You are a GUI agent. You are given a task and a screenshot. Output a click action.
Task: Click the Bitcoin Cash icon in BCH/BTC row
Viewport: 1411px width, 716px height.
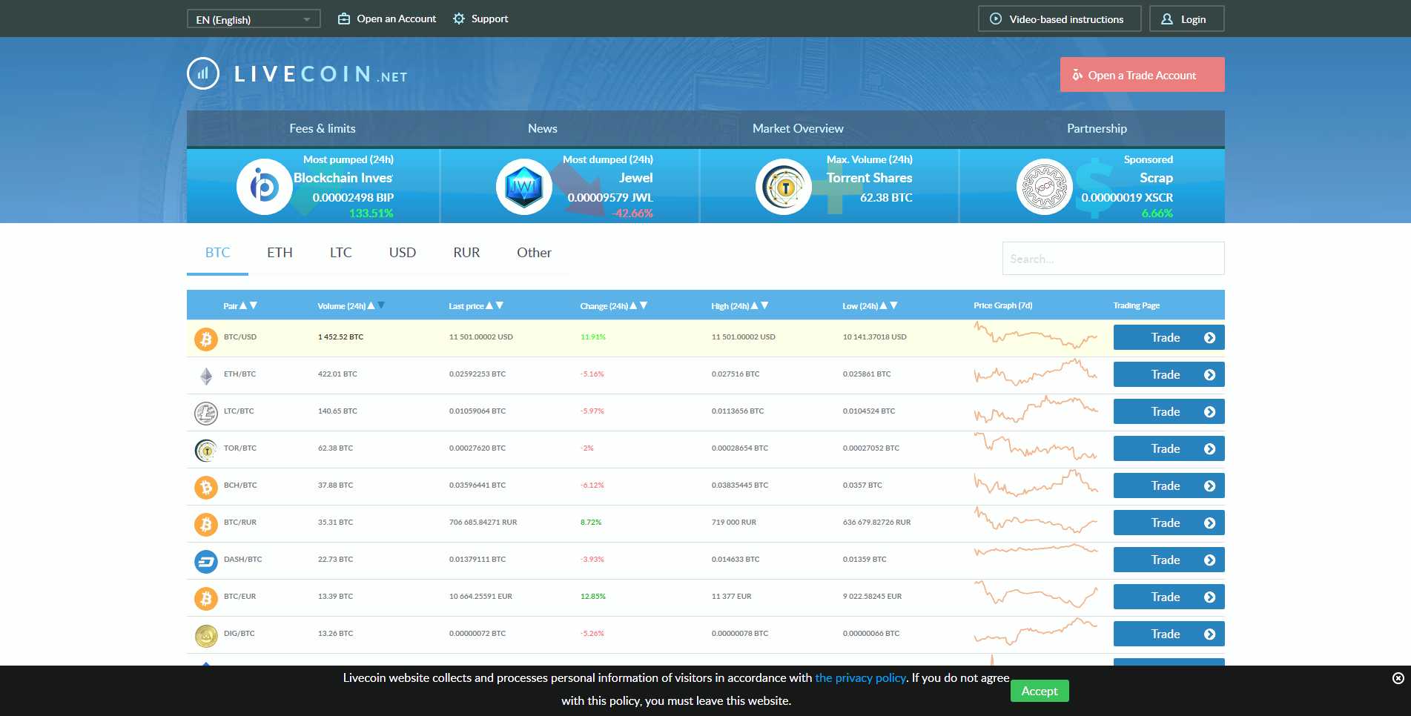pyautogui.click(x=206, y=487)
